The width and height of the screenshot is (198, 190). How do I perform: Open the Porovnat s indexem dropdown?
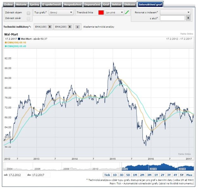coord(175,12)
